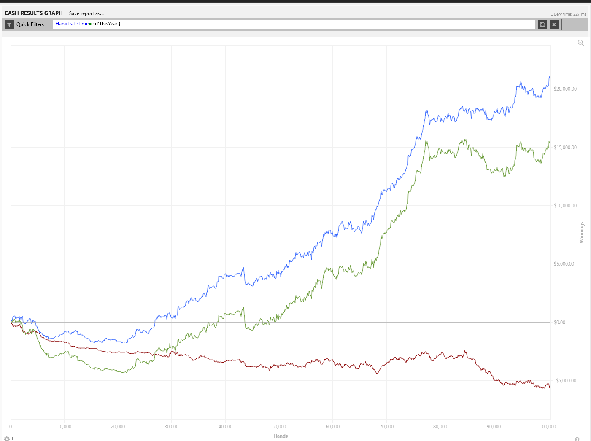Click the Winnings axis title
The width and height of the screenshot is (591, 441).
(x=582, y=232)
